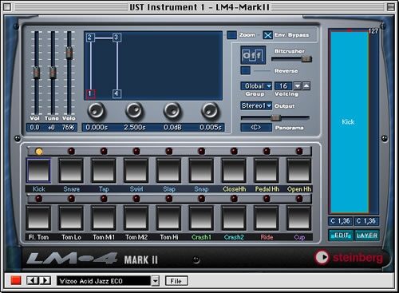Click the Voicing value 16 field
The image size is (399, 293).
coord(283,86)
